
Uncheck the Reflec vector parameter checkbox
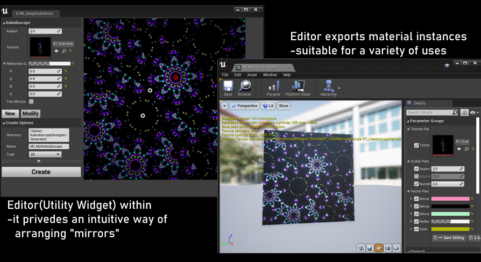tap(416, 221)
